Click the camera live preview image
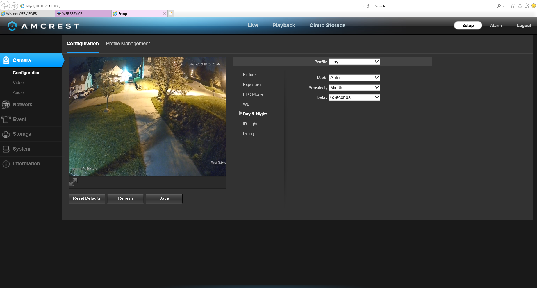Viewport: 537px width, 288px height. pos(147,117)
